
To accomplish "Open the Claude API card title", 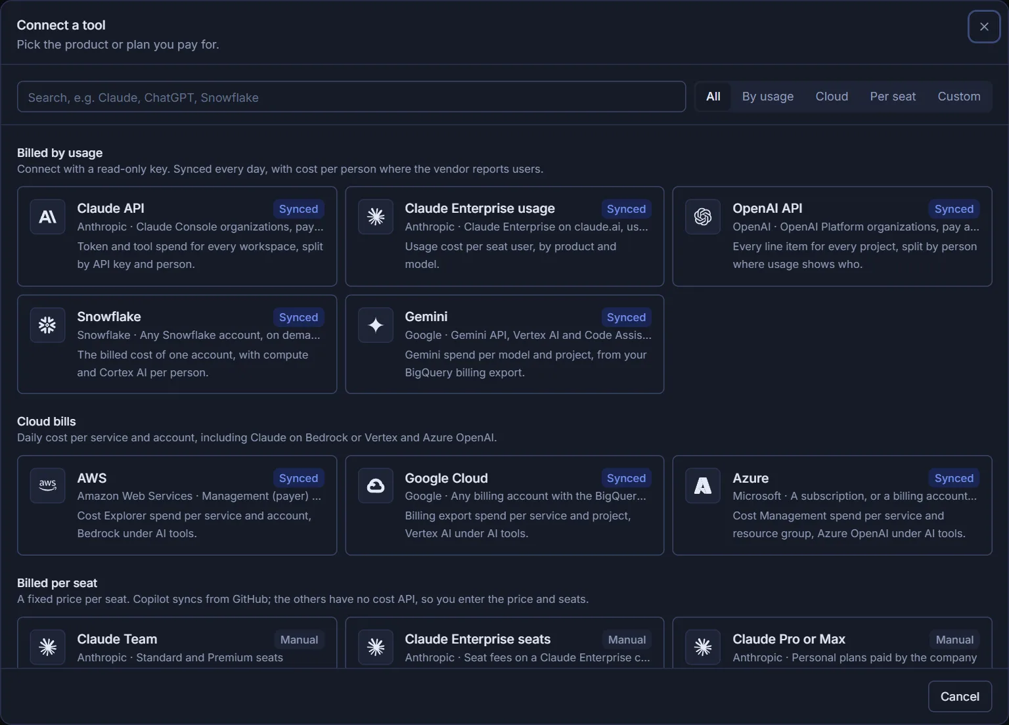I will pyautogui.click(x=110, y=208).
